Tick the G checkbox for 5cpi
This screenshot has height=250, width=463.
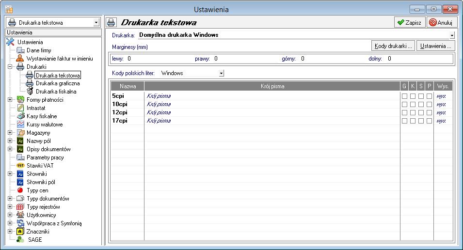(404, 96)
